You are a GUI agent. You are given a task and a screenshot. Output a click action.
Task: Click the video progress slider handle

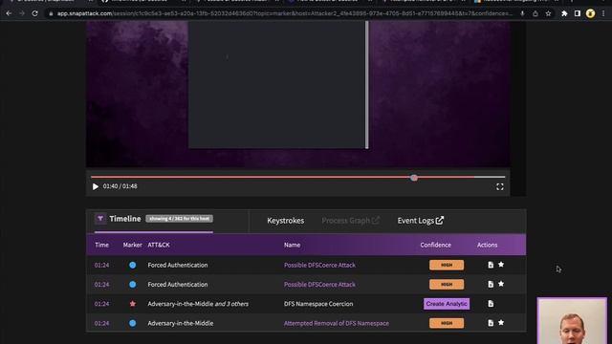point(414,178)
